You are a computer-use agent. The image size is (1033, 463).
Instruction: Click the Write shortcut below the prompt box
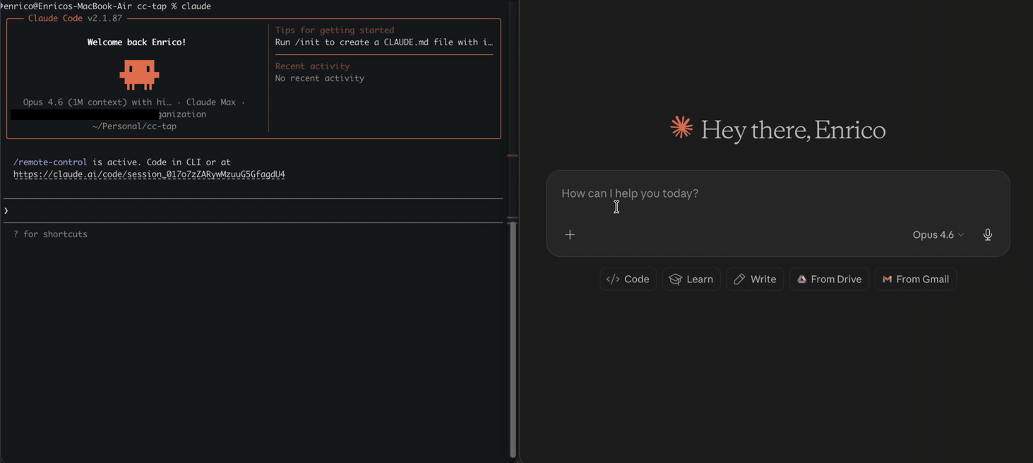pos(755,279)
